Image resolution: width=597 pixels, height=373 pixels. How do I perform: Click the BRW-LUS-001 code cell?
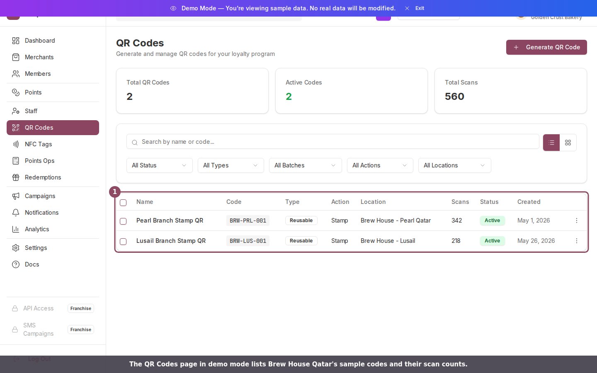point(248,241)
